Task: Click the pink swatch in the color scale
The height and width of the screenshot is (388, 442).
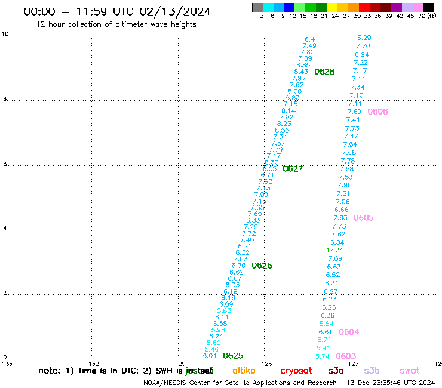Action: pos(418,7)
